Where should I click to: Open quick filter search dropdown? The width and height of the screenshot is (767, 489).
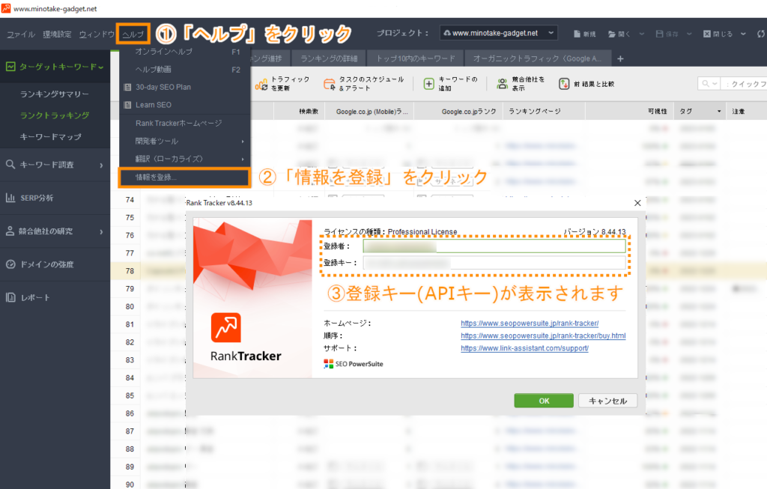click(x=709, y=84)
